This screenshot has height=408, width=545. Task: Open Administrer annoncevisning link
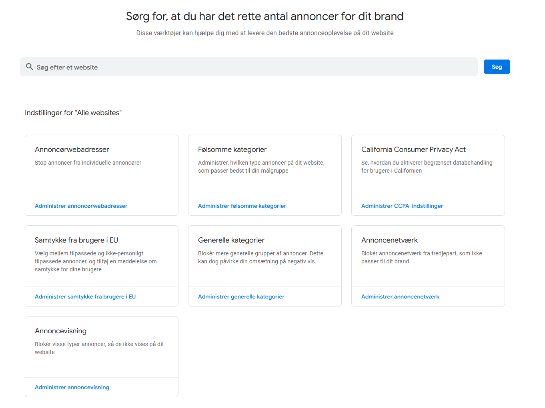(x=72, y=387)
